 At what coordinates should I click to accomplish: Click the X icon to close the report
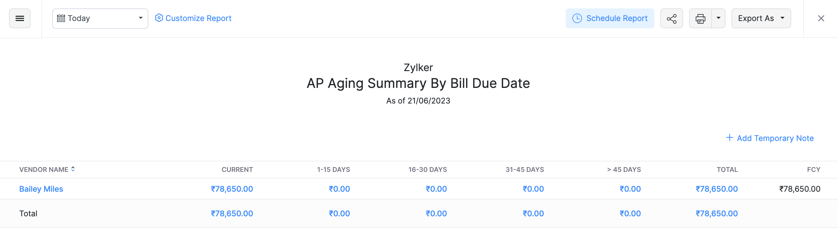point(821,19)
